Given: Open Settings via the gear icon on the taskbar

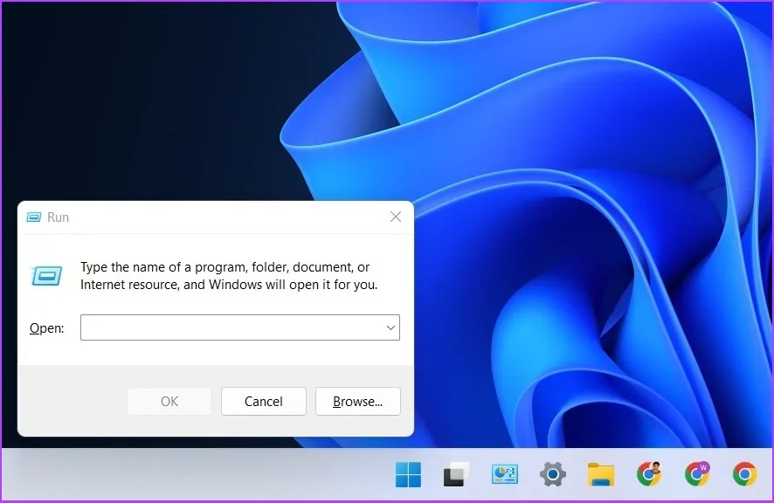Looking at the screenshot, I should 552,473.
